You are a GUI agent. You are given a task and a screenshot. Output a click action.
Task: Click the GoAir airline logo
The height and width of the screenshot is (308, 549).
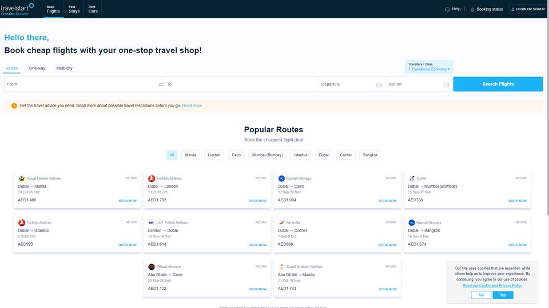click(x=412, y=179)
